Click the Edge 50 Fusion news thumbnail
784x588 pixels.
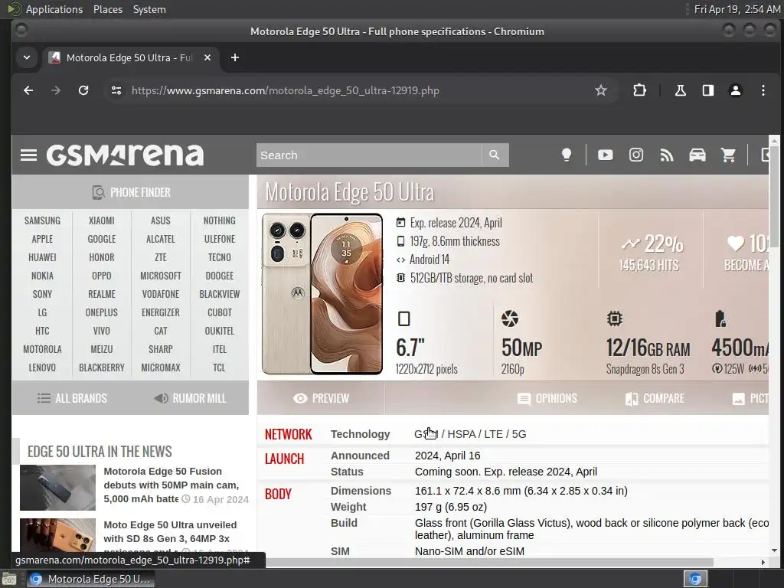(57, 488)
